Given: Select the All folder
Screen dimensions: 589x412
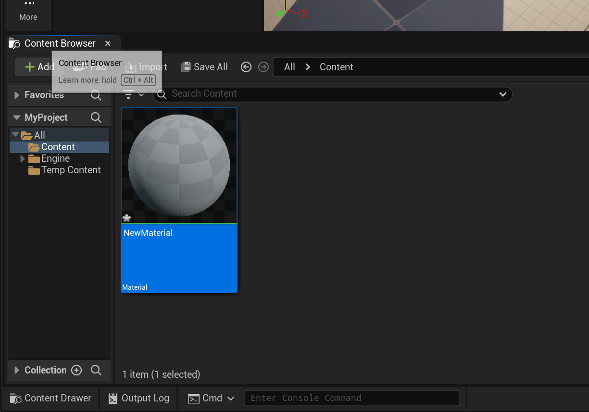Looking at the screenshot, I should (39, 135).
